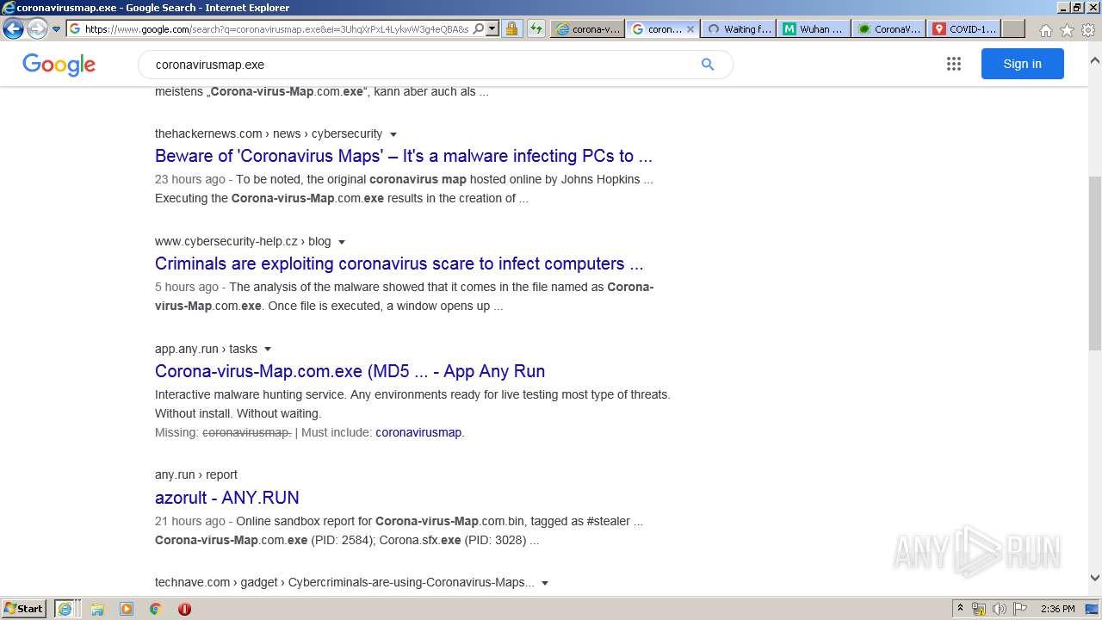Open Criminals are exploiting coronavirus scare result
The image size is (1102, 620).
399,263
